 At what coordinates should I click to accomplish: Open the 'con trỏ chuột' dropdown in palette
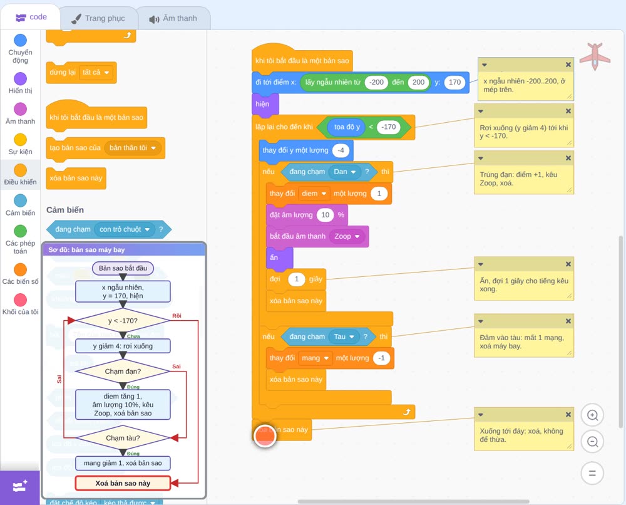(125, 229)
